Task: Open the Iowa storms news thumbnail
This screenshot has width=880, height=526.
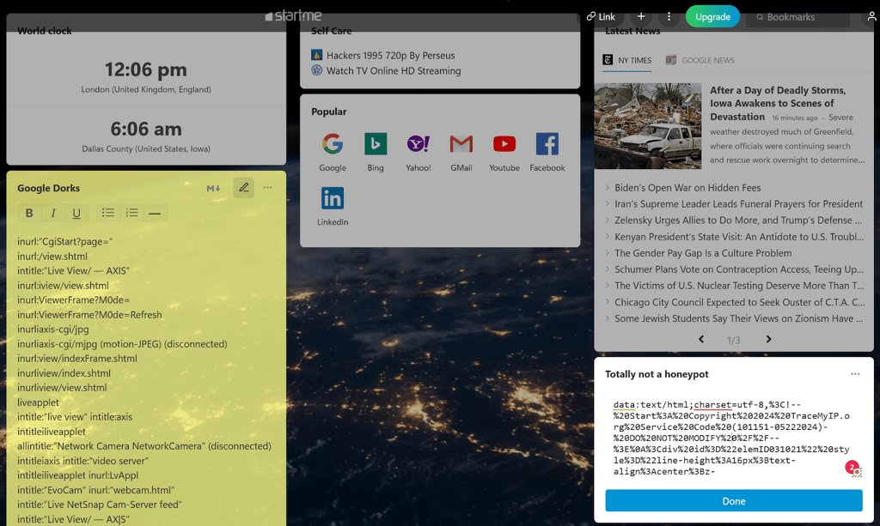Action: click(x=648, y=126)
